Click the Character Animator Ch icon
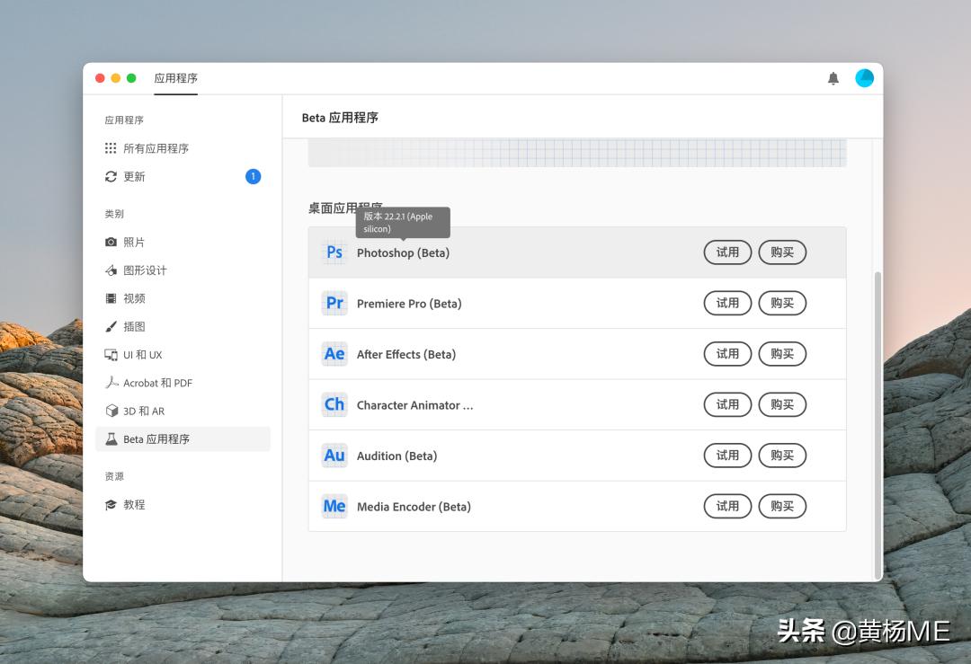 pyautogui.click(x=334, y=405)
